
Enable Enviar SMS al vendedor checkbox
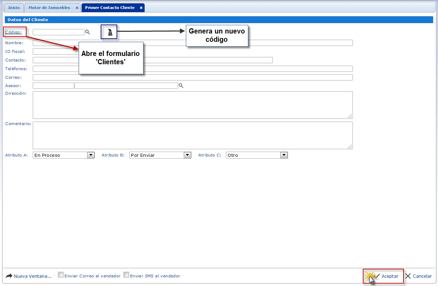[x=126, y=275]
